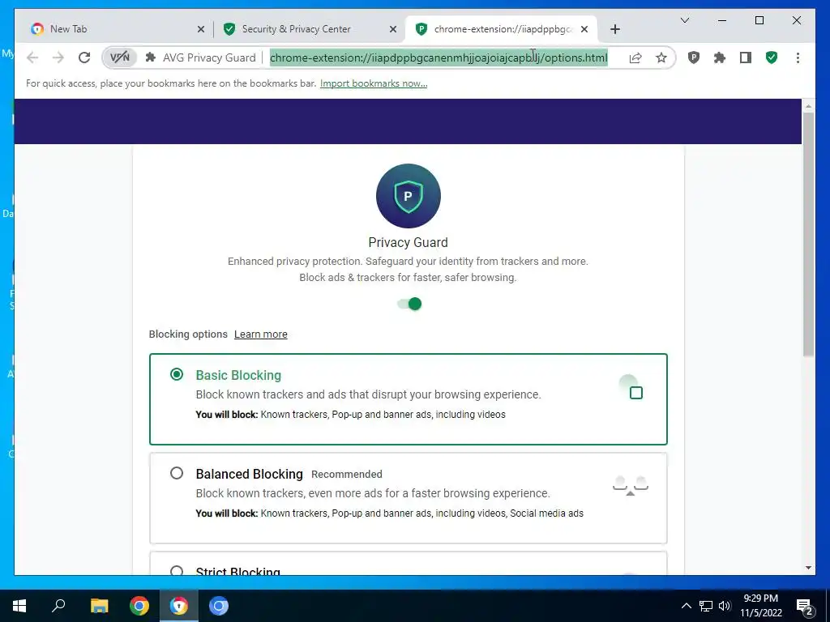Open the Windows Start menu
The image size is (830, 622).
[19, 606]
